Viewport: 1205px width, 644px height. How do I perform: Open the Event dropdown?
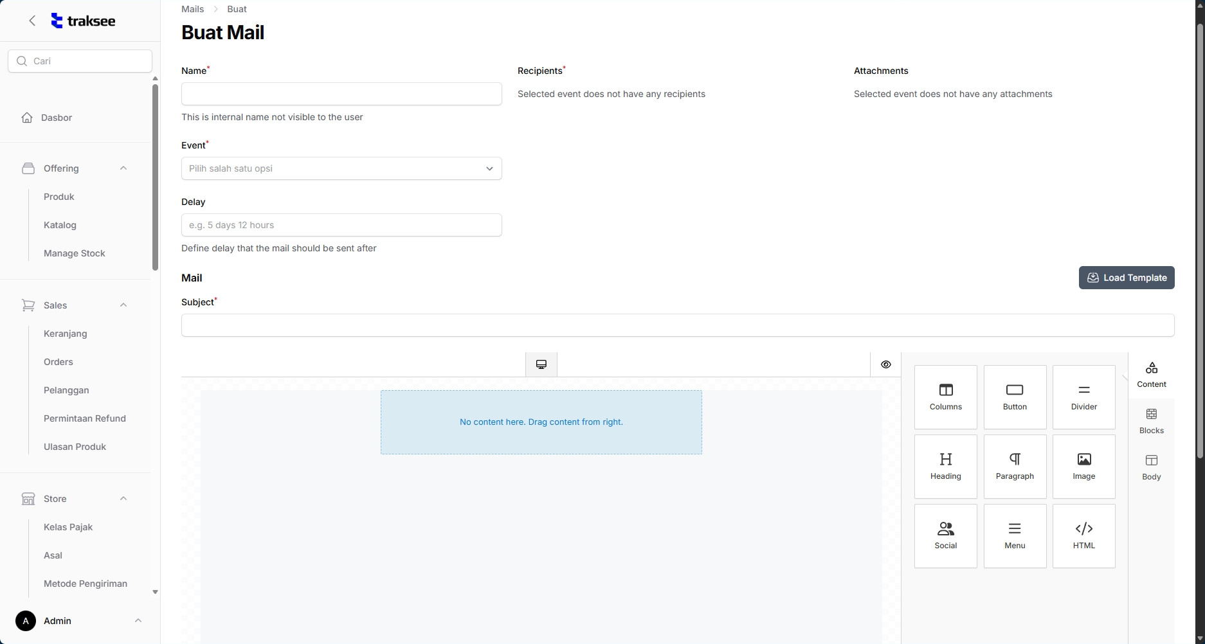[341, 168]
